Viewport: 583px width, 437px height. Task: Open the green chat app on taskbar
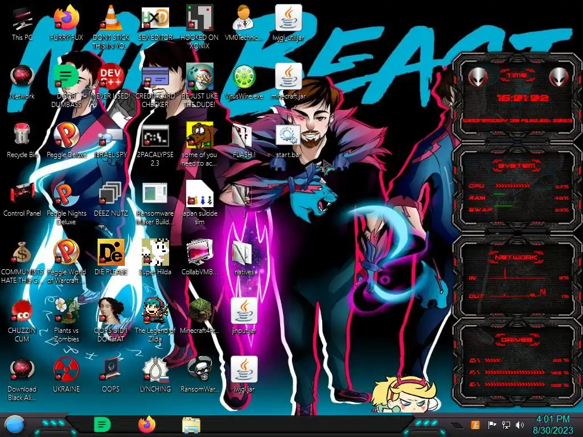[x=102, y=424]
